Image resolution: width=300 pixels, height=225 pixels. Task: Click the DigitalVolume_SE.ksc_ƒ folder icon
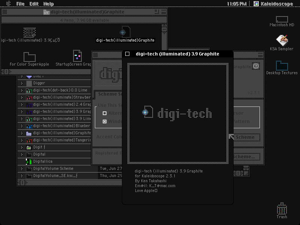(29, 176)
